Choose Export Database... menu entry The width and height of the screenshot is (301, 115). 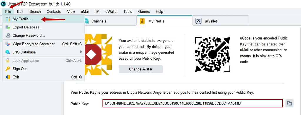click(x=44, y=27)
